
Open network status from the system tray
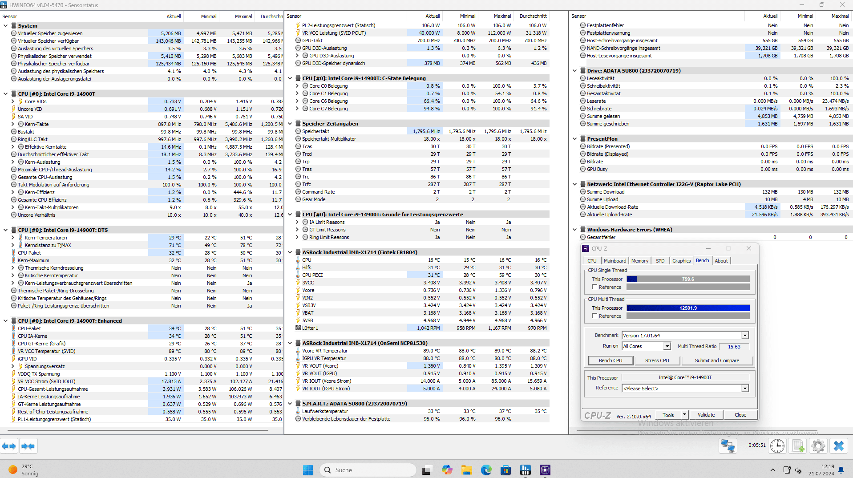[787, 470]
